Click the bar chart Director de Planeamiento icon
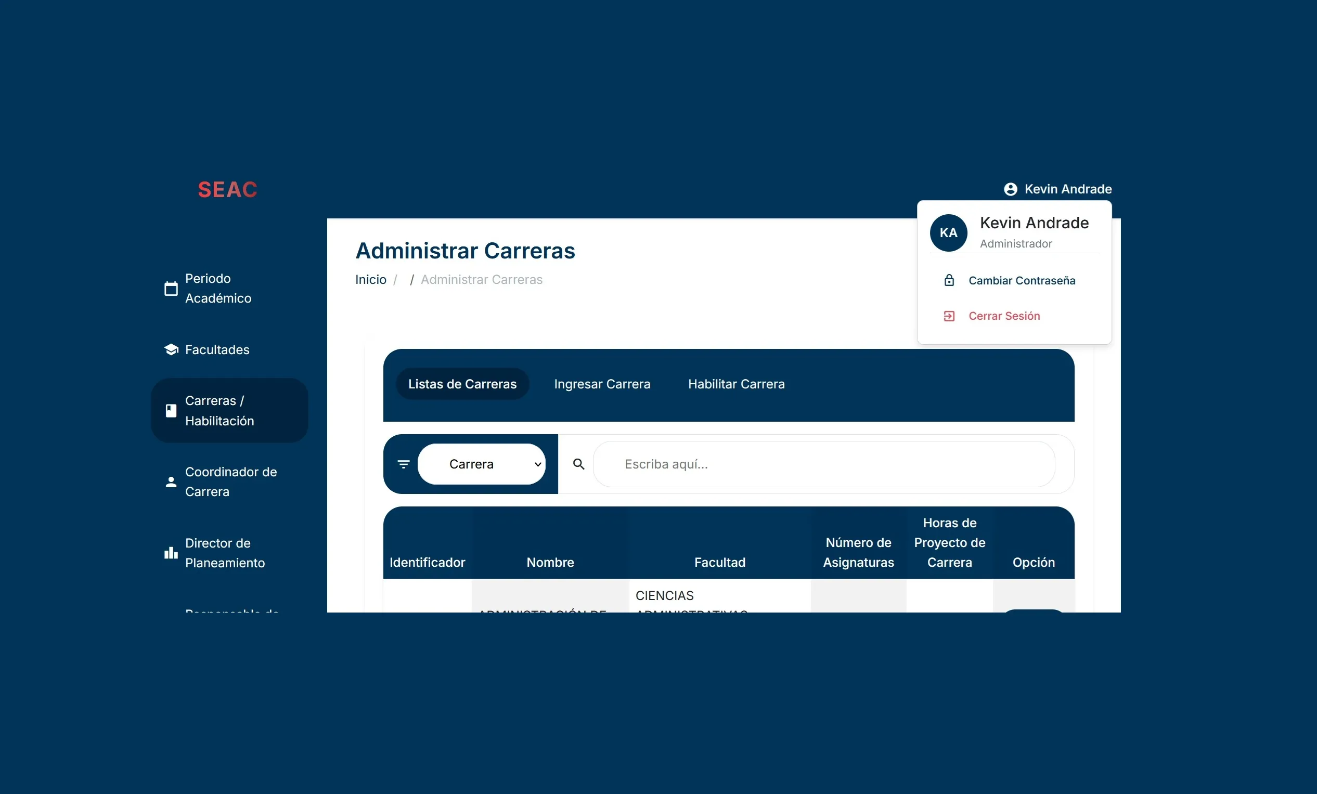 (x=171, y=553)
